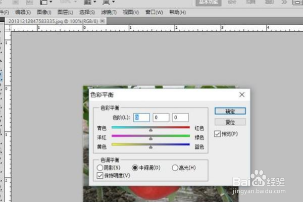Close the 色彩平衡 dialog with X
This screenshot has width=303, height=202.
[242, 95]
